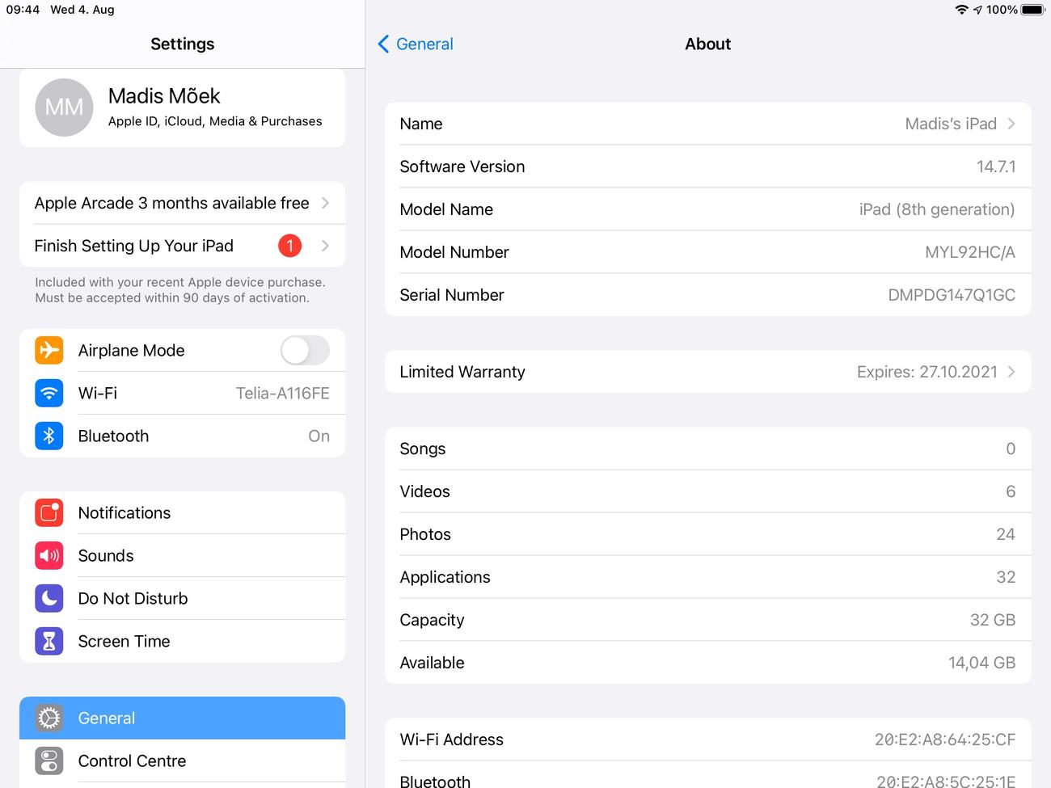Viewport: 1051px width, 788px height.
Task: Tap Model Number MYL92HC/A
Action: click(x=707, y=252)
